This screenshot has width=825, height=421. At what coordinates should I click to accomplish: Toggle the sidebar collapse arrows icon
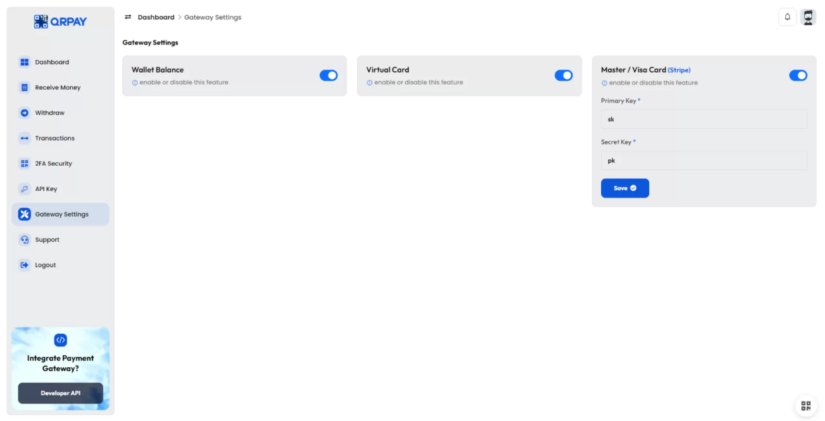pos(128,17)
